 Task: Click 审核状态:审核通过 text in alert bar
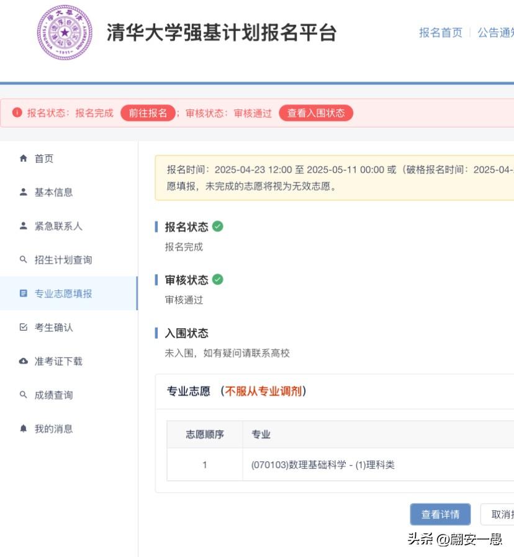228,113
